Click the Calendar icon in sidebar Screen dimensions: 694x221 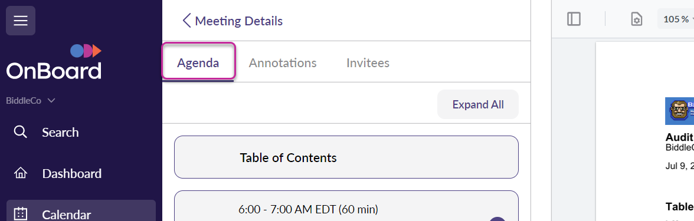tap(20, 215)
